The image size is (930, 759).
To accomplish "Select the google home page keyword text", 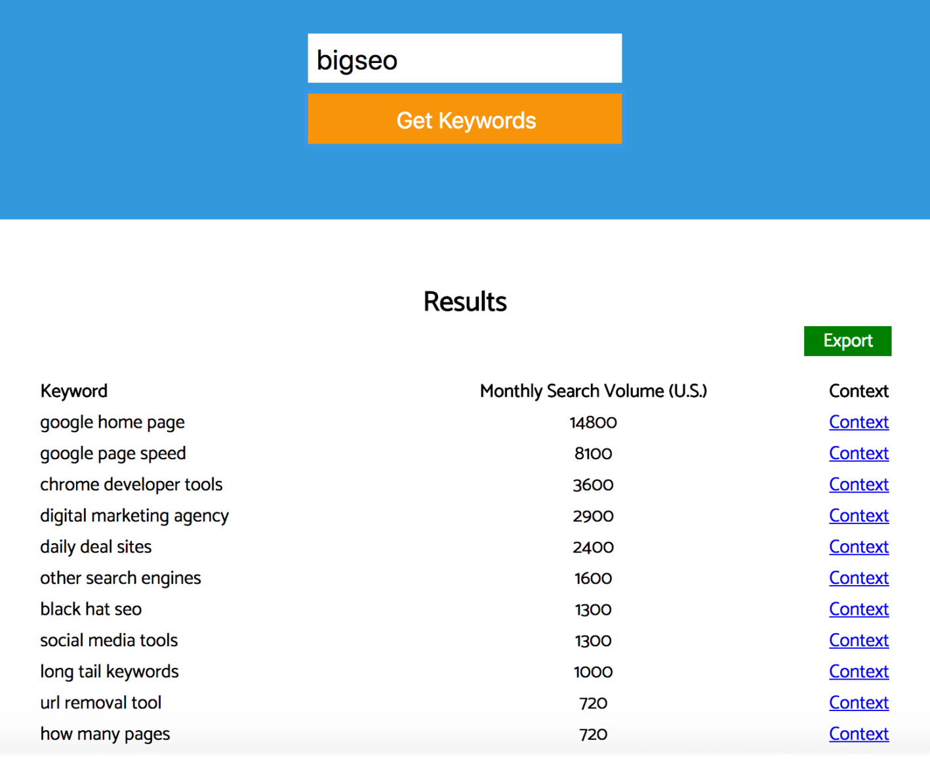I will point(112,422).
